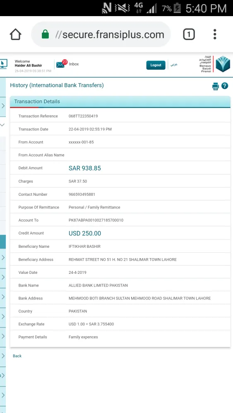Tap the 5:40 PM clock

pos(206,8)
